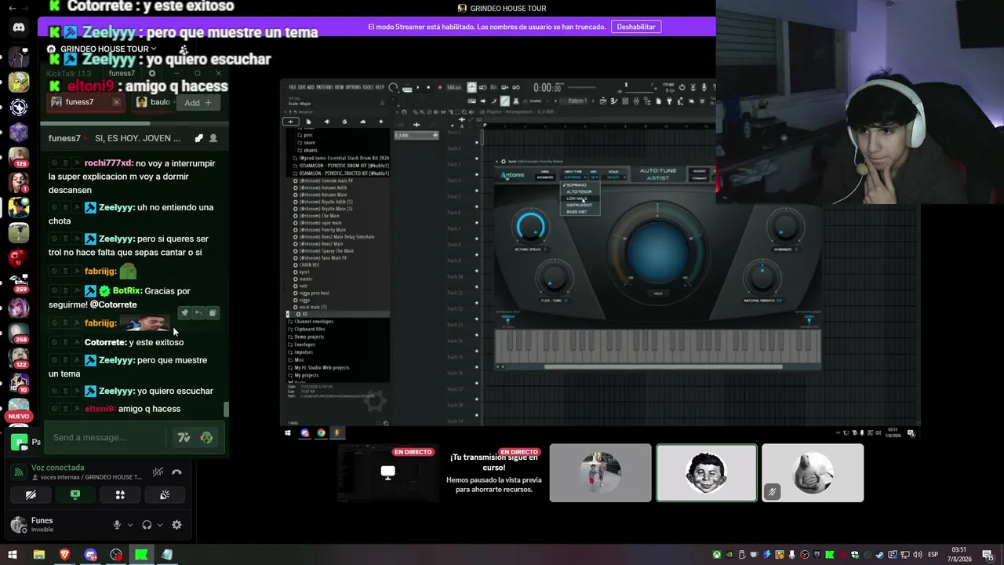Open Discord user settings gear
This screenshot has height=565, width=1004.
pyautogui.click(x=176, y=525)
